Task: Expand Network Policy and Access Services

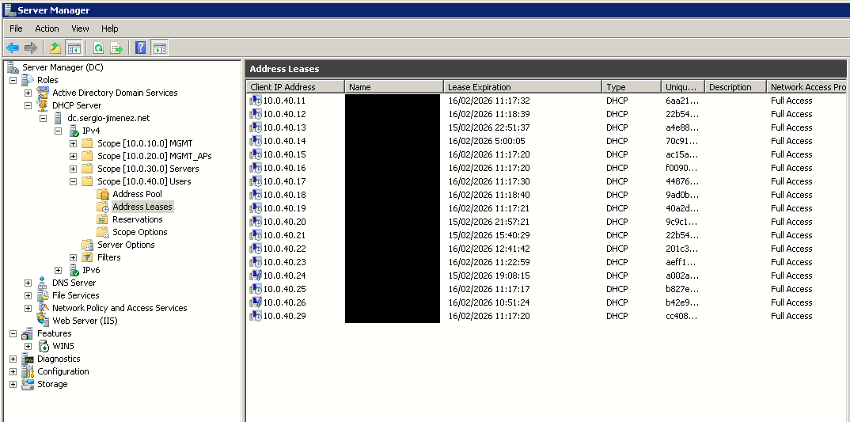Action: pyautogui.click(x=28, y=308)
